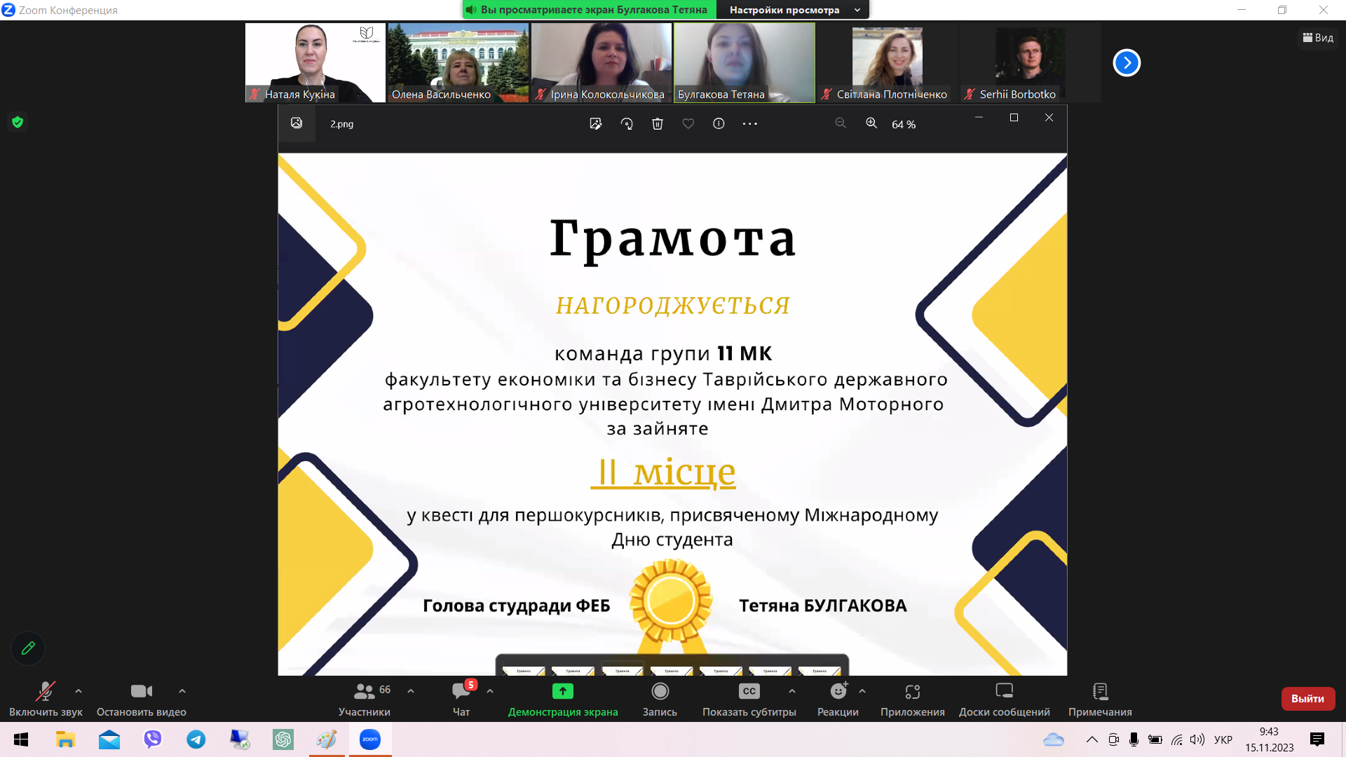Toggle camera with Остановить видео
Screen dimensions: 1346x757
coord(141,699)
